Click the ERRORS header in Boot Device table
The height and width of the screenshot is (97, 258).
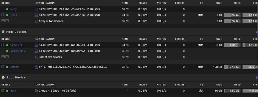180,85
